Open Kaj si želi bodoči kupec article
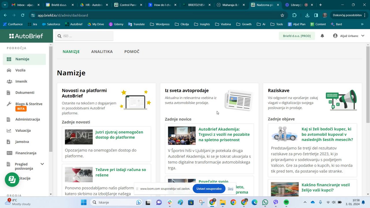The image size is (370, 208). point(327,134)
